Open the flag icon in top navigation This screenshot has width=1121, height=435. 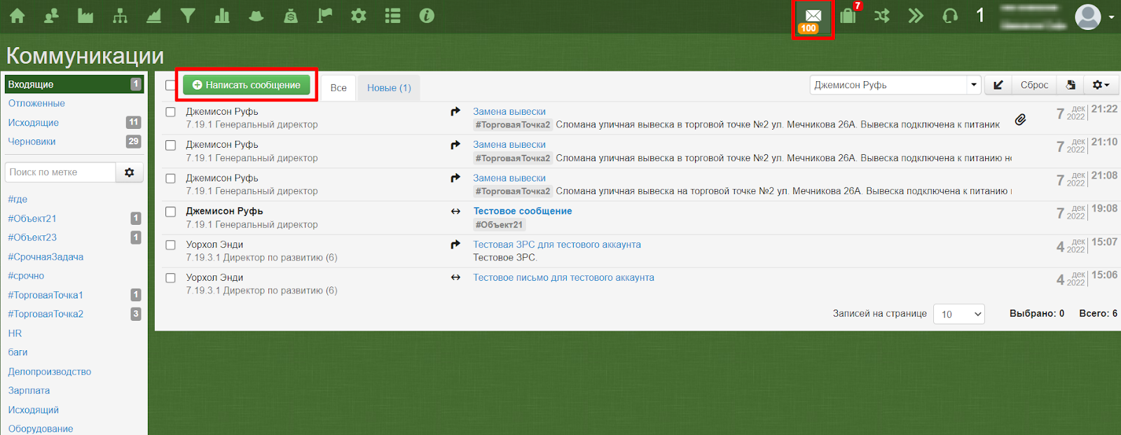(324, 15)
